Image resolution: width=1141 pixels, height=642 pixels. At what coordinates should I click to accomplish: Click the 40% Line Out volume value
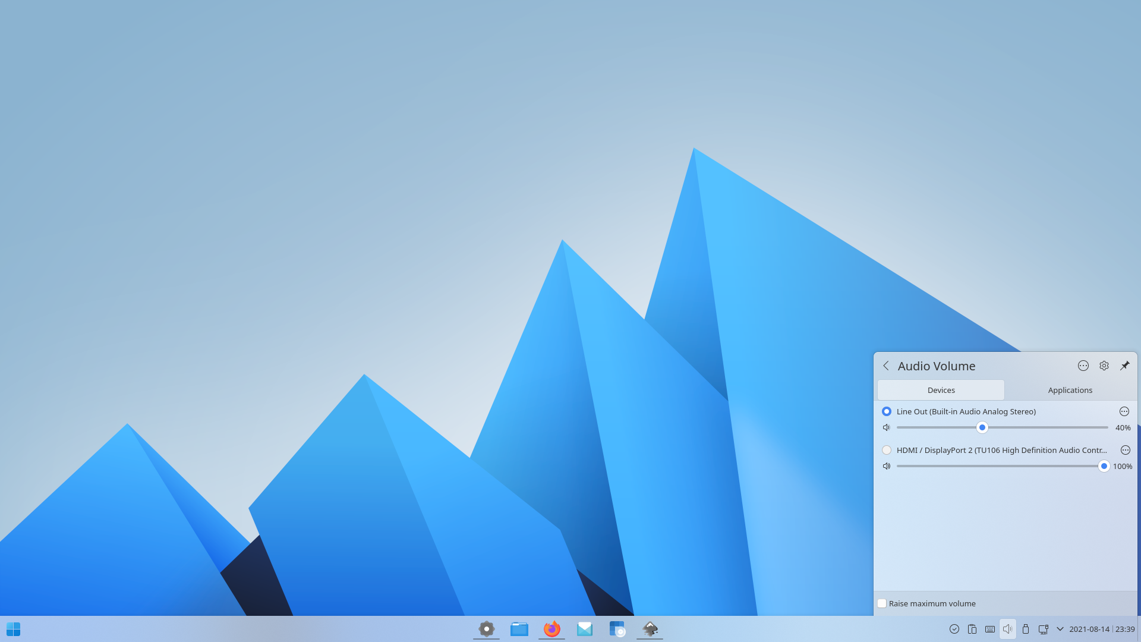1123,427
